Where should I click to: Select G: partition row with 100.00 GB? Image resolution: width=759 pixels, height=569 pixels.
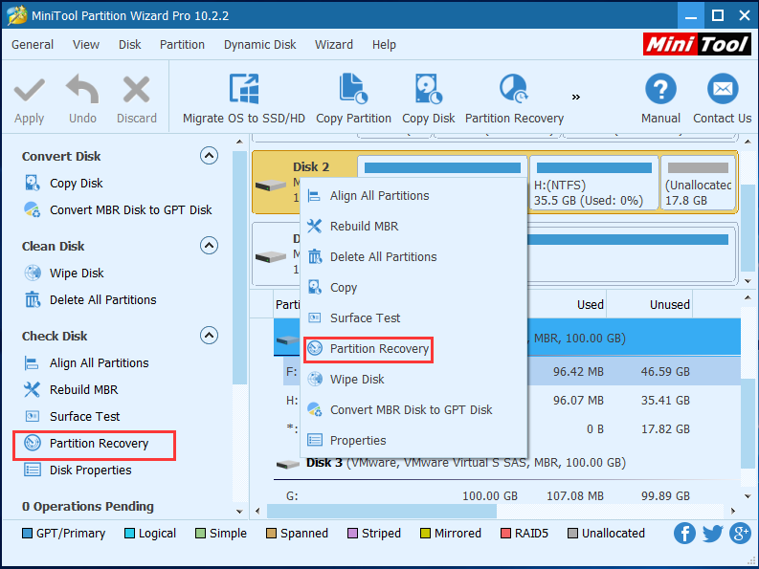coord(507,496)
